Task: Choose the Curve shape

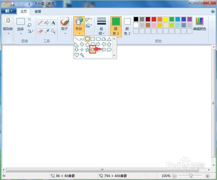Action: [x=82, y=39]
